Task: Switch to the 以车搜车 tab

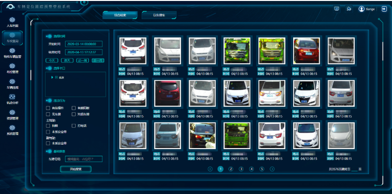Action: point(159,15)
